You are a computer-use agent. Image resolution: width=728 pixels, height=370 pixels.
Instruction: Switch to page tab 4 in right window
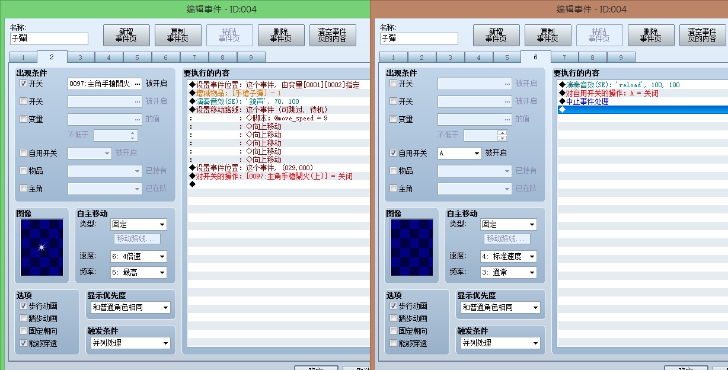coord(478,58)
